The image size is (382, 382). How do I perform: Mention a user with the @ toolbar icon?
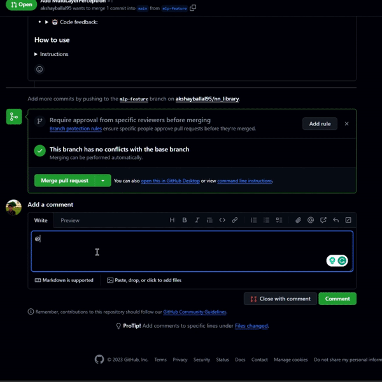click(311, 220)
